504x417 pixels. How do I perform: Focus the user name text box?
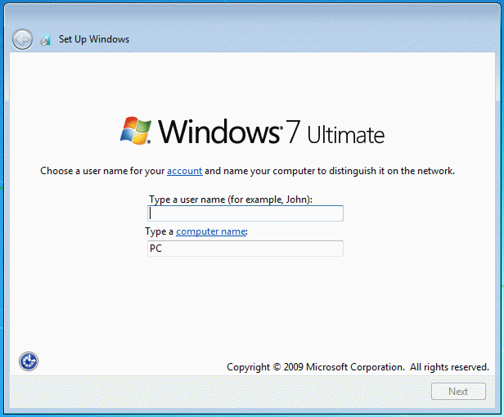pos(245,213)
